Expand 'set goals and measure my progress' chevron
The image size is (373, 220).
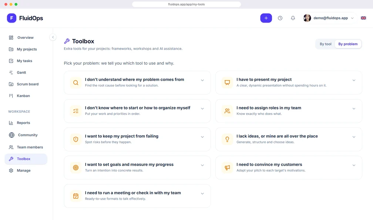(202, 165)
